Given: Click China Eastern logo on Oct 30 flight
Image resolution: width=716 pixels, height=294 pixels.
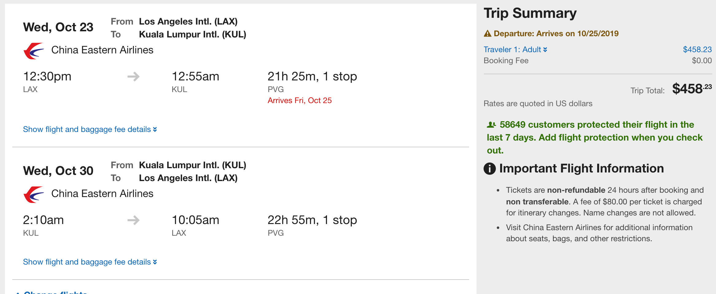Looking at the screenshot, I should [x=33, y=194].
